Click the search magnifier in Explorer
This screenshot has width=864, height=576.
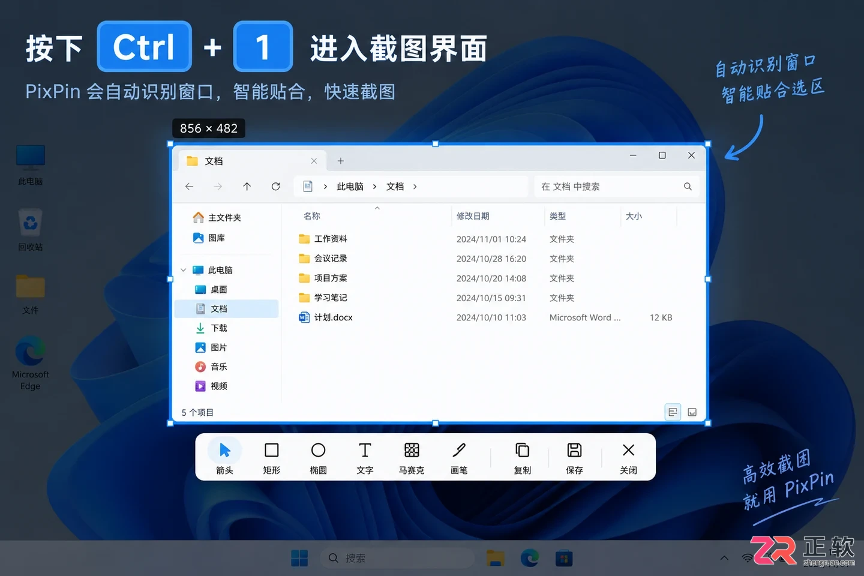click(688, 187)
